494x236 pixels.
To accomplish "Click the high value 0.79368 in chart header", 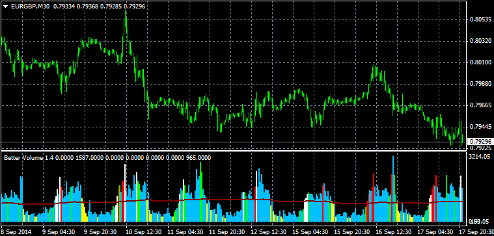I will [x=87, y=6].
